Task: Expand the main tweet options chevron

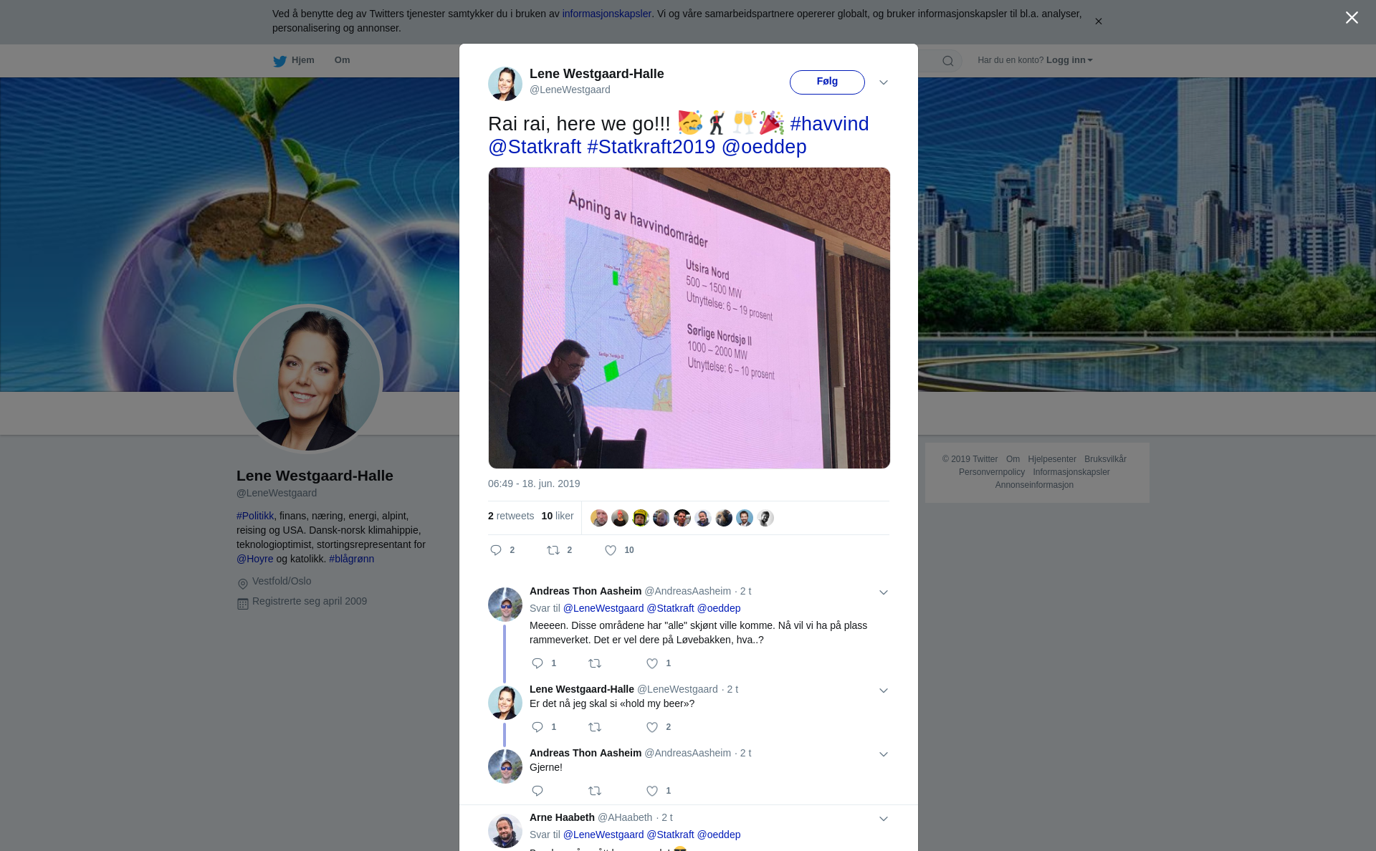Action: coord(883,82)
